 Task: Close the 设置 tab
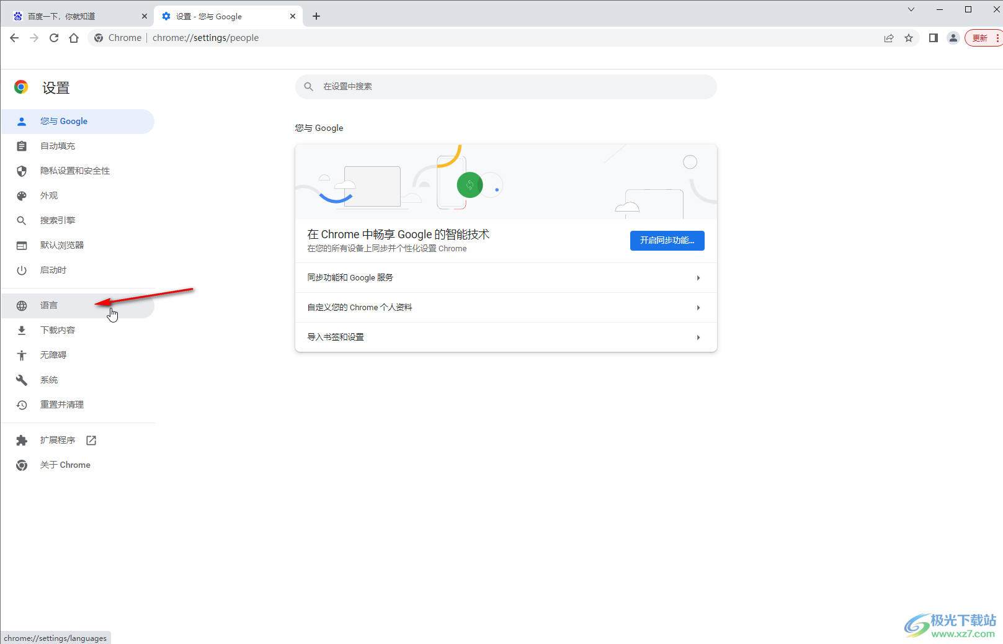point(293,16)
